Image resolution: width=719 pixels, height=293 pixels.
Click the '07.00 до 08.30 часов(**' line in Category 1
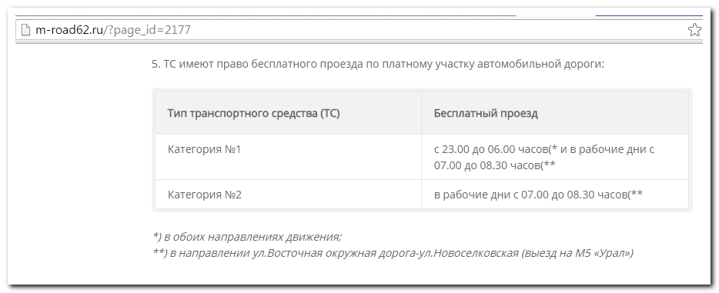[495, 165]
